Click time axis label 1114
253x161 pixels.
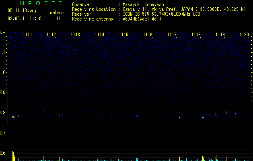point(100,35)
